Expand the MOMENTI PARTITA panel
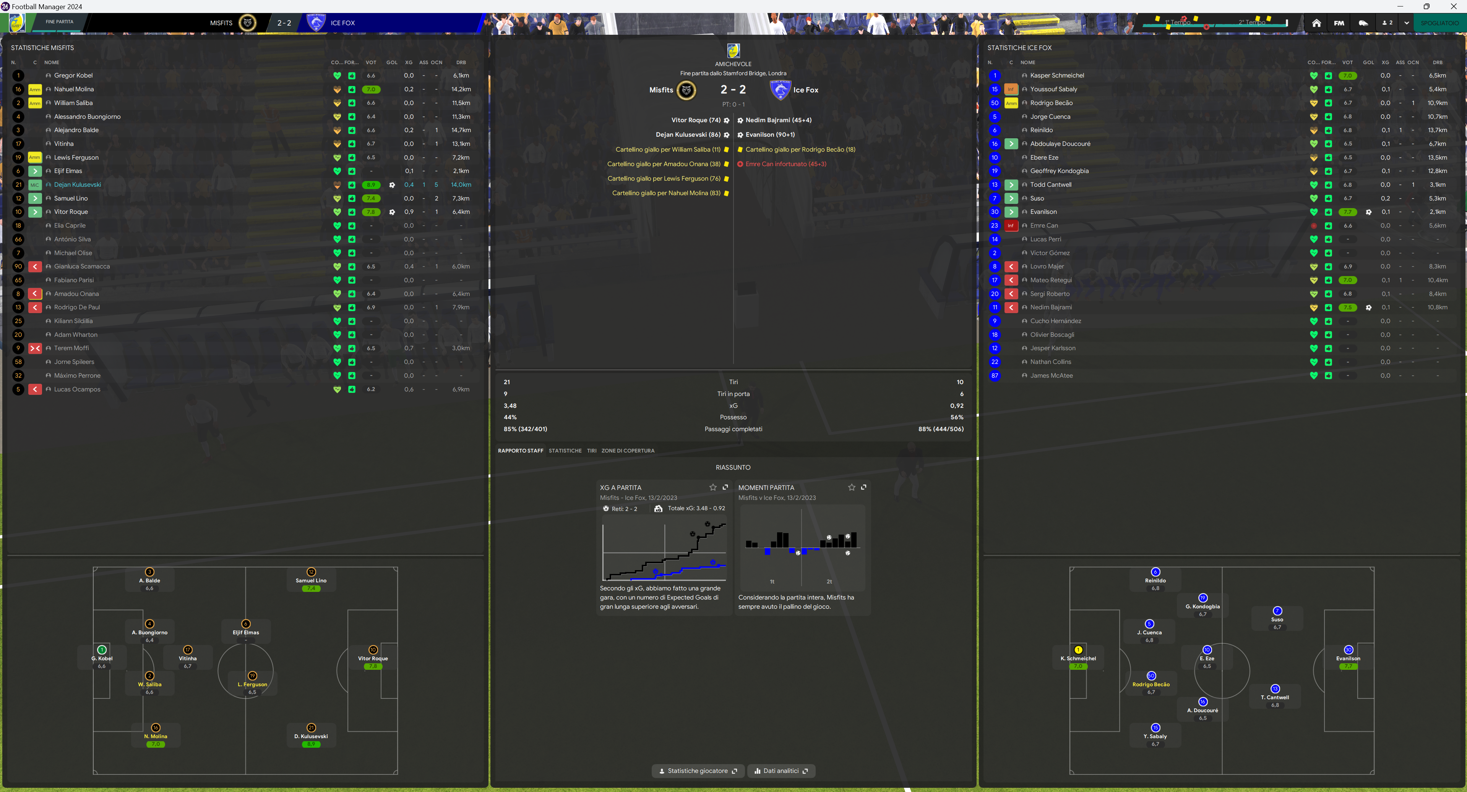The image size is (1467, 792). (x=863, y=487)
